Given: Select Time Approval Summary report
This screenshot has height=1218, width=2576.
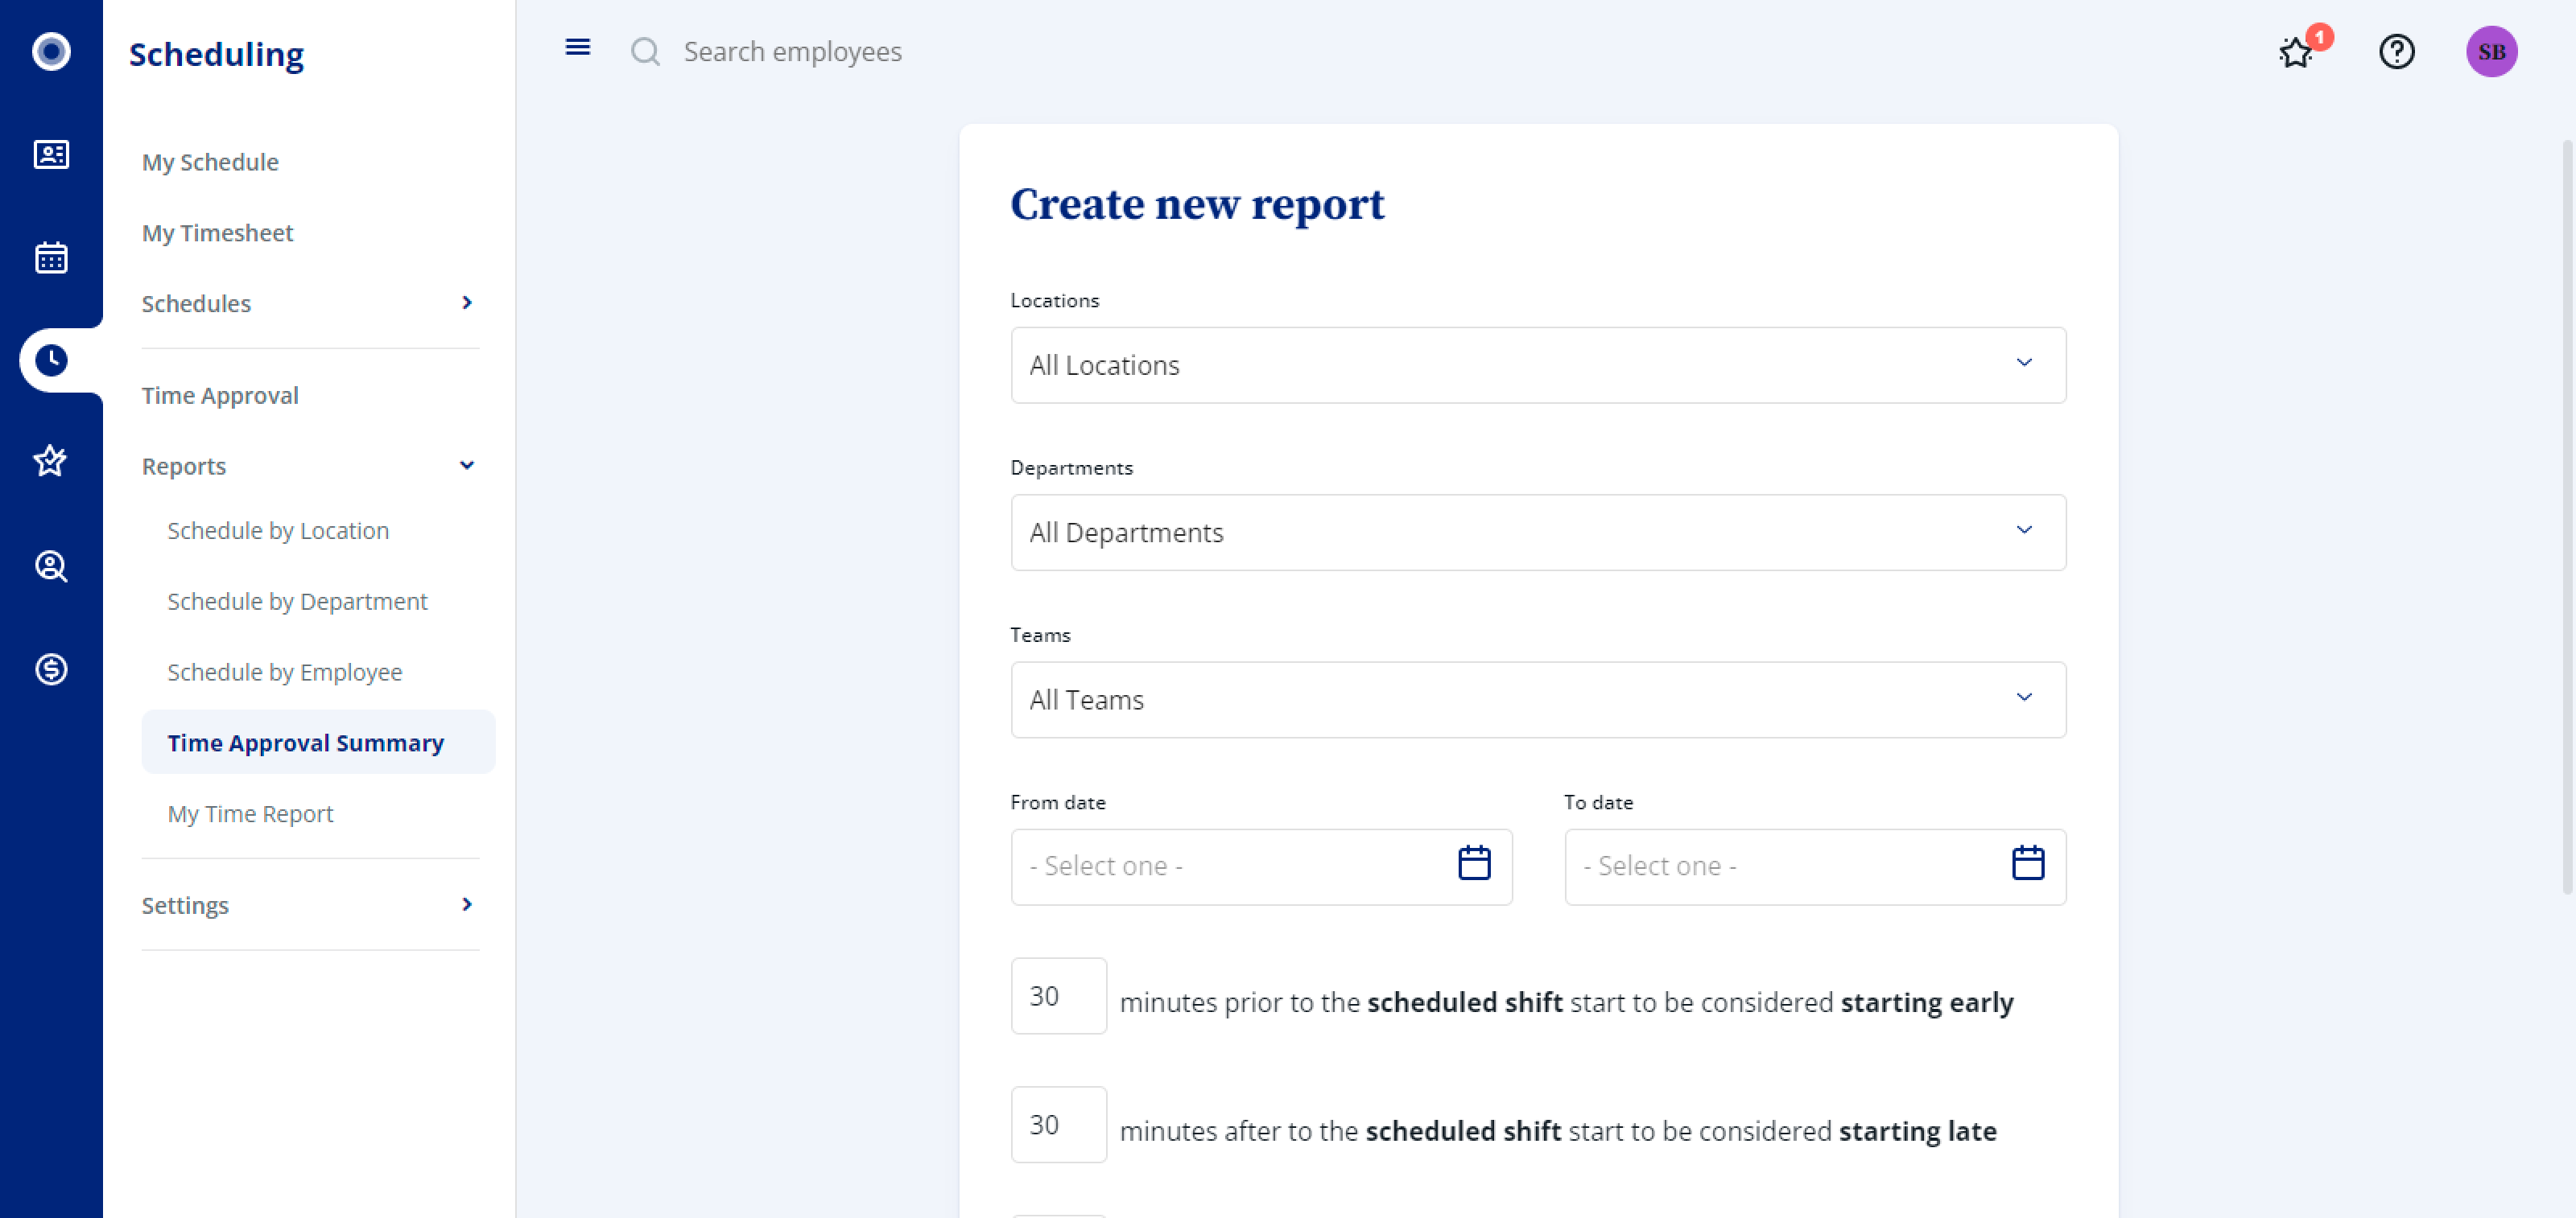Looking at the screenshot, I should pos(318,743).
